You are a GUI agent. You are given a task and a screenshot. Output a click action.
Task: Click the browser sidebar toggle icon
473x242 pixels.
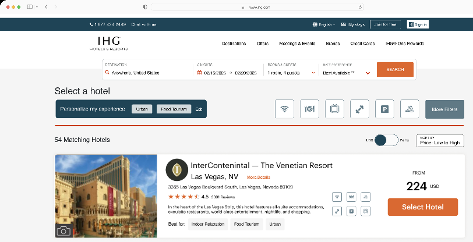[x=30, y=7]
